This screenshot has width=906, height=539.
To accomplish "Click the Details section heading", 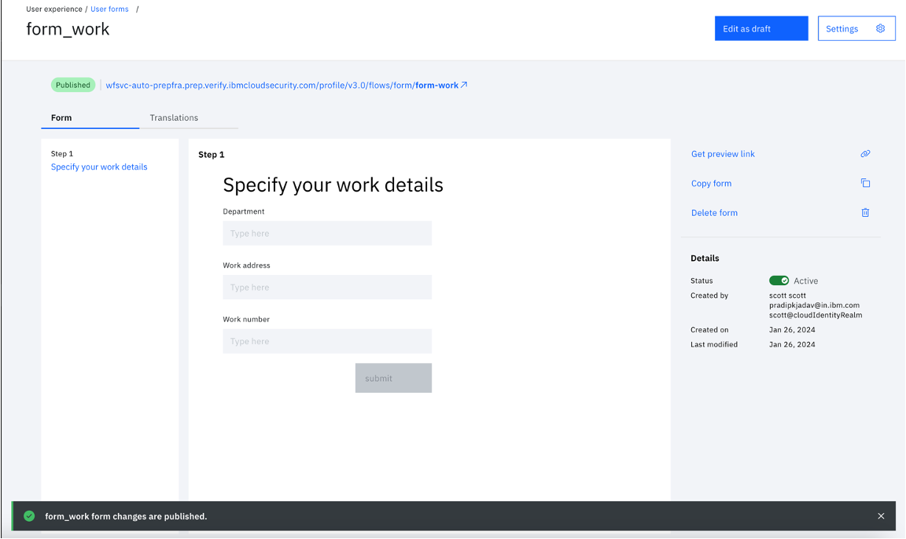I will [x=705, y=258].
